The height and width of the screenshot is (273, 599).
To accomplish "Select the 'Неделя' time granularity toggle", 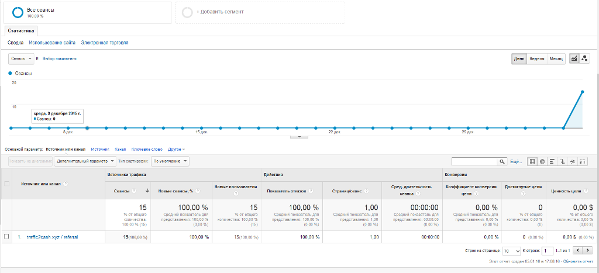I will click(537, 59).
